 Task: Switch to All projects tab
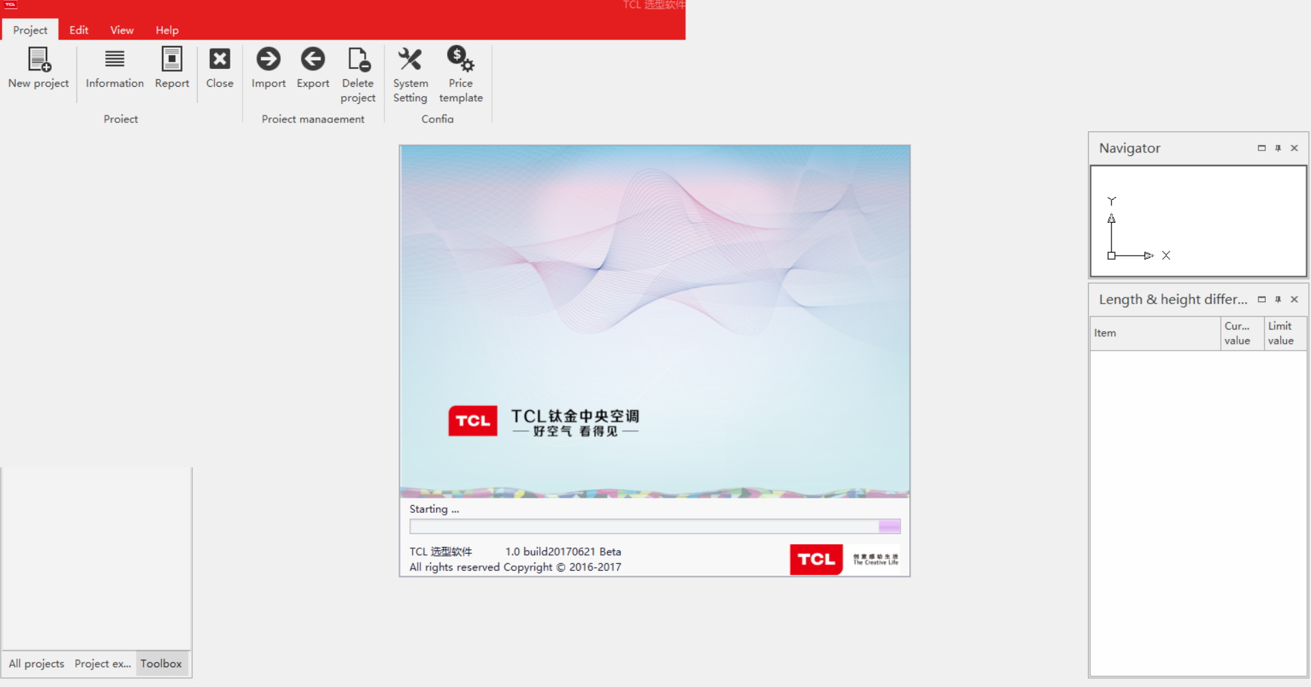pos(36,664)
